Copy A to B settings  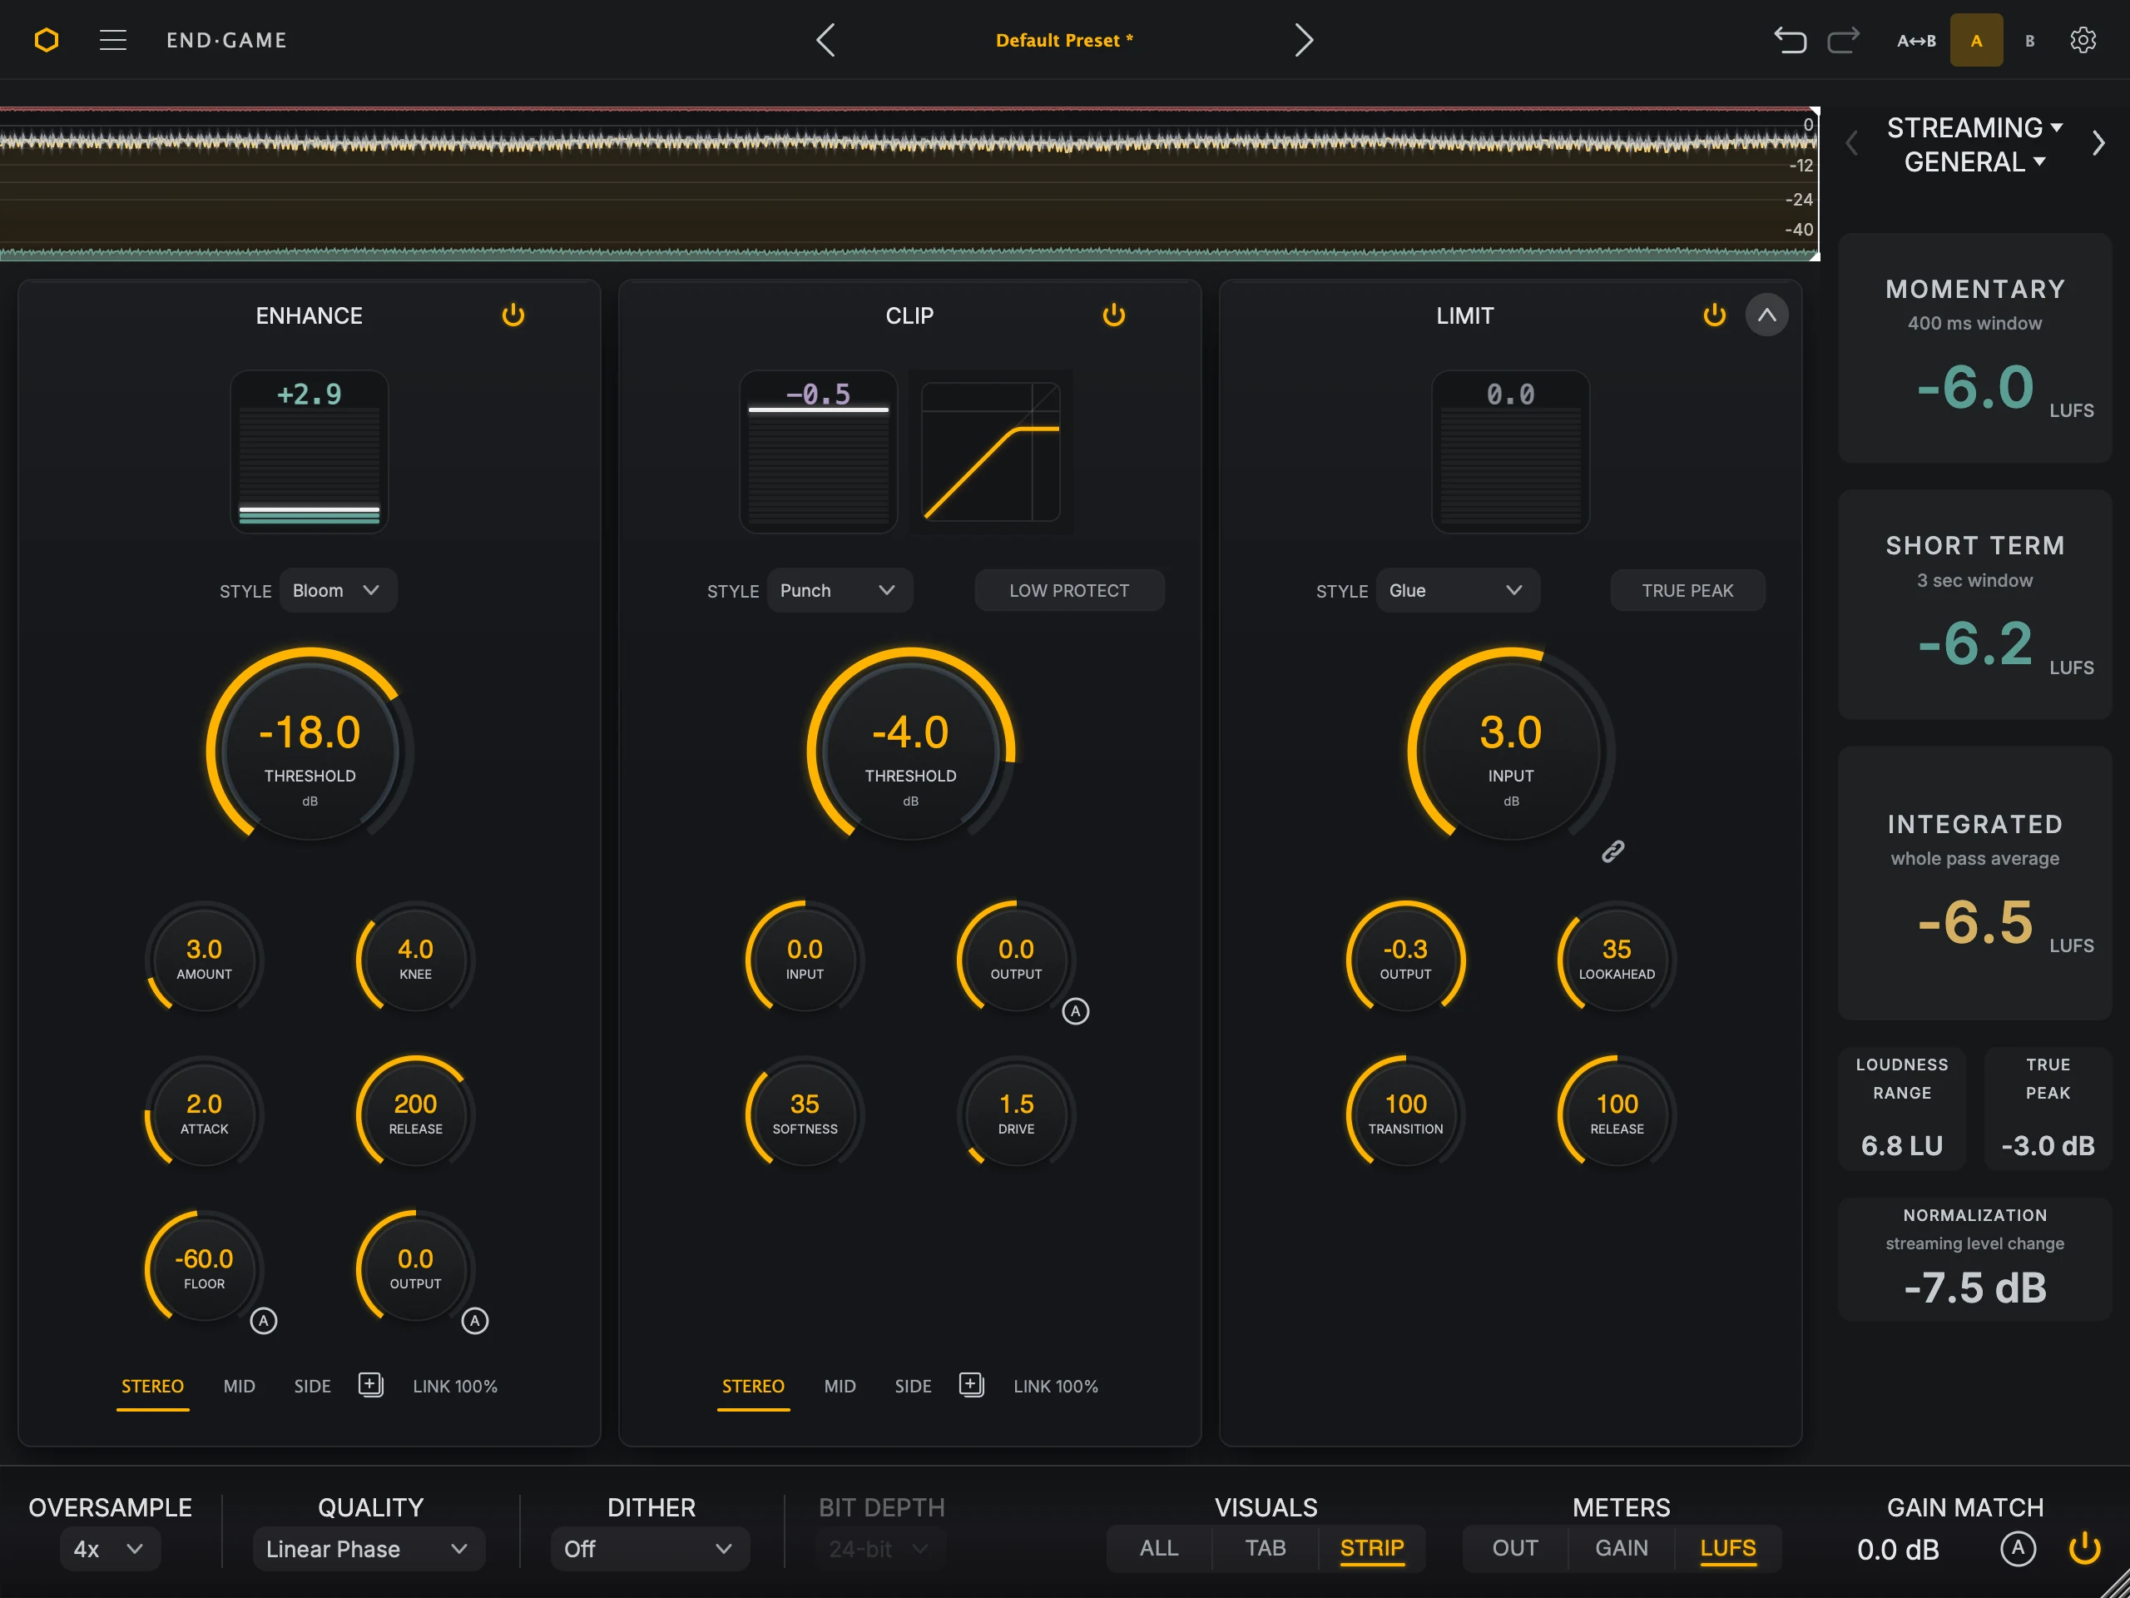(x=1916, y=41)
